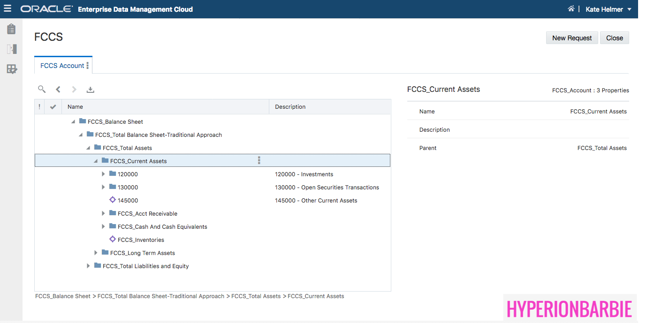Expand the FCCS_Acct Receivable node
Viewport: 647px width, 323px height.
(104, 213)
